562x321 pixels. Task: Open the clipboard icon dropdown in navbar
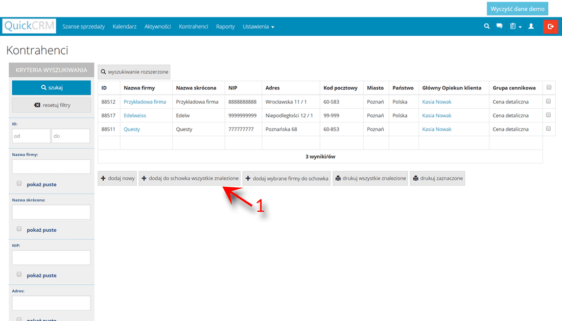click(515, 27)
